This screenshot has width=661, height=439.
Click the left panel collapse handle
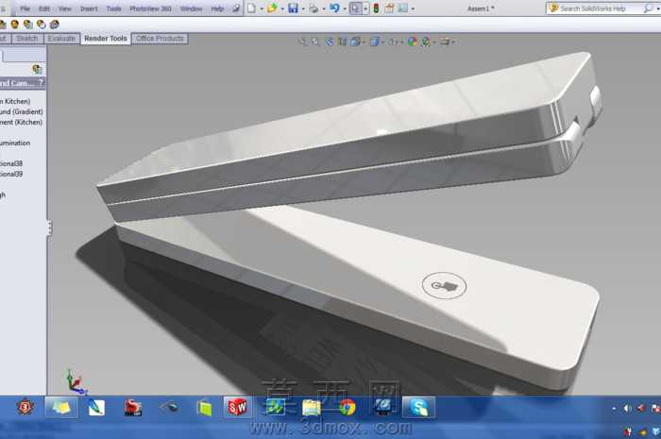(49, 228)
